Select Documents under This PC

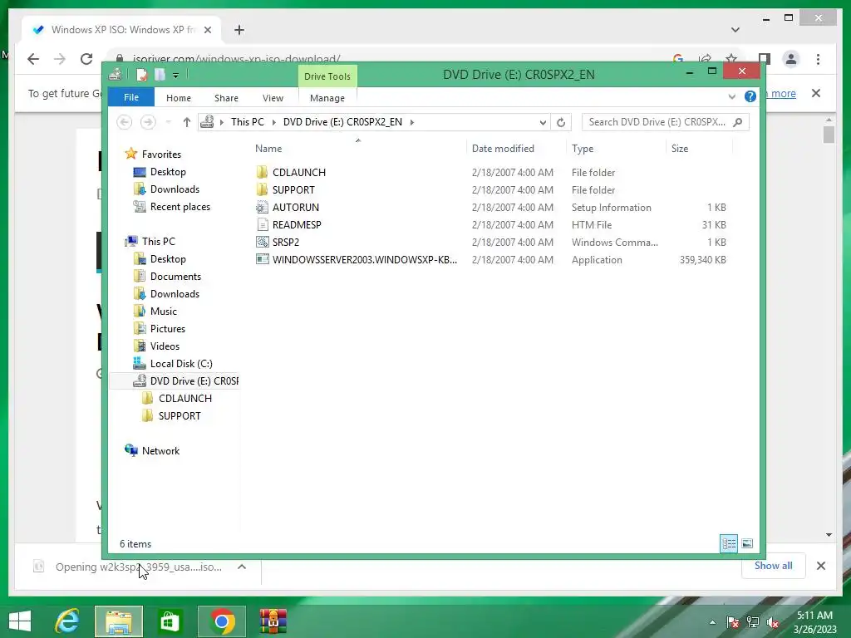pos(167,276)
